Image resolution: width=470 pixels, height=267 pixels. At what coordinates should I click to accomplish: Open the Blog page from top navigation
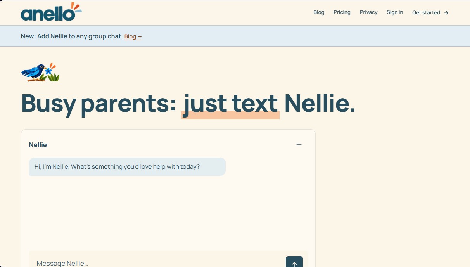[x=319, y=12]
